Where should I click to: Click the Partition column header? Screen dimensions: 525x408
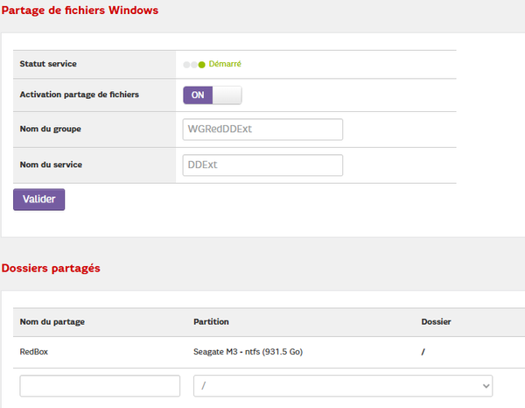[211, 321]
